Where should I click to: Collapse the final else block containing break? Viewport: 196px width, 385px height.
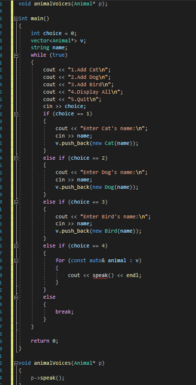point(16,297)
